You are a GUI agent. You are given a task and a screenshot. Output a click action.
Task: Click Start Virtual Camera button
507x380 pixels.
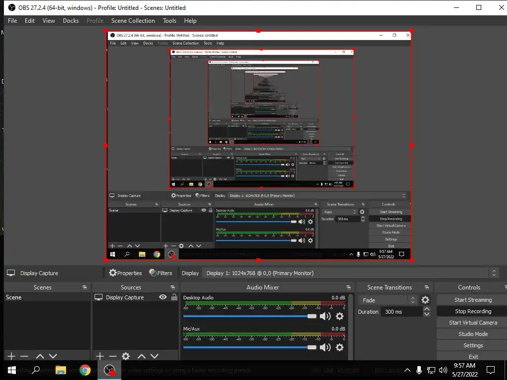pyautogui.click(x=473, y=323)
